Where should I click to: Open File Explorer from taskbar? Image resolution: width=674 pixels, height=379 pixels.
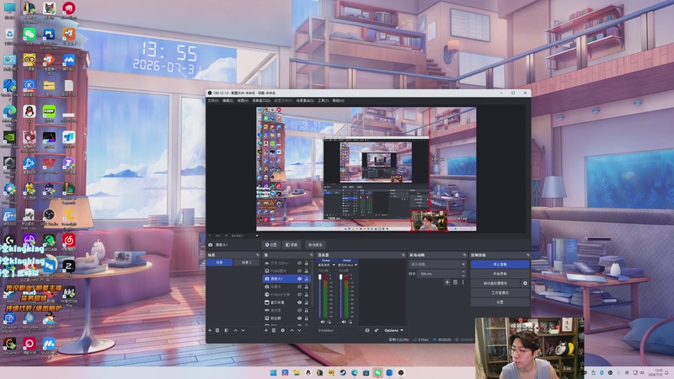point(297,372)
